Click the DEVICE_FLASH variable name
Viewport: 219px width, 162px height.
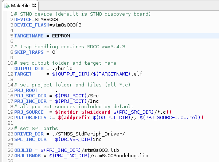(x=32, y=25)
